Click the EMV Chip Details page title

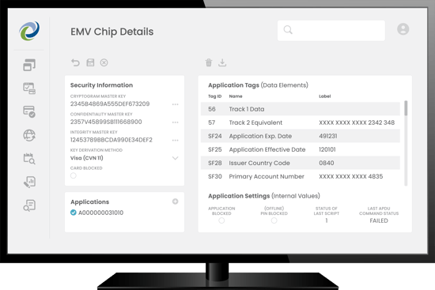pyautogui.click(x=112, y=32)
